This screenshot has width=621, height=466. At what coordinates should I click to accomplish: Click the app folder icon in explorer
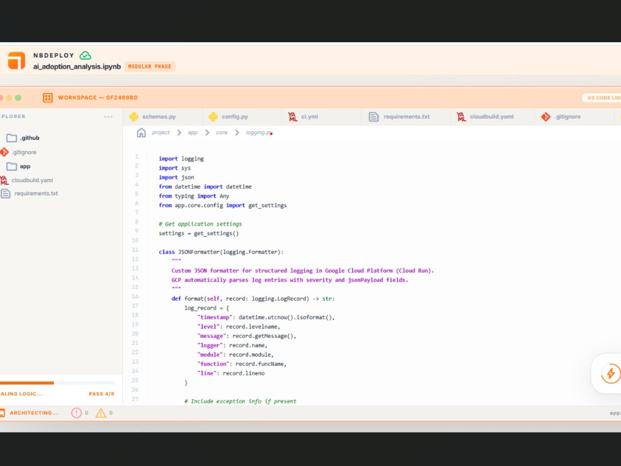point(11,167)
